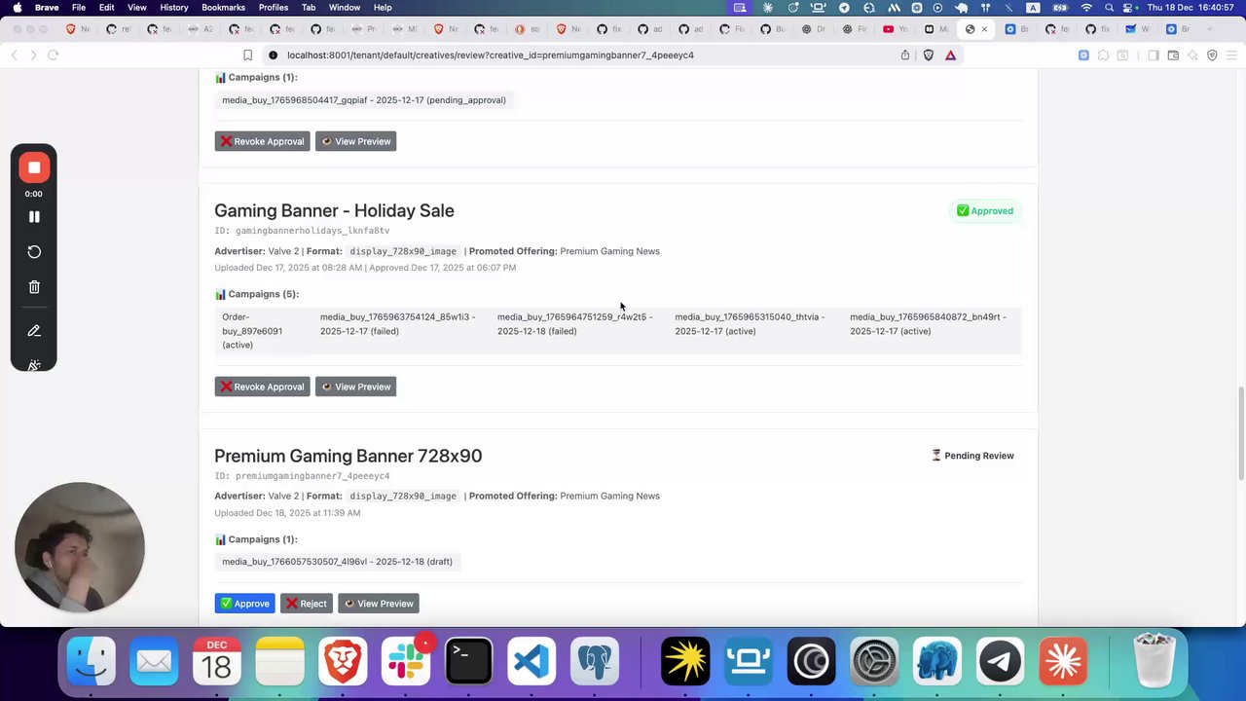Open the pen annotation tool
Screen dimensions: 1246x701
pyautogui.click(x=34, y=331)
